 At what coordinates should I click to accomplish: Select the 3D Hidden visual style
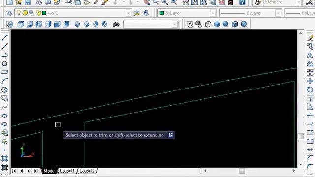point(208,24)
